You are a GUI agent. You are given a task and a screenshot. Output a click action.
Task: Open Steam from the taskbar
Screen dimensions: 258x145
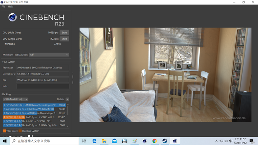(165, 141)
